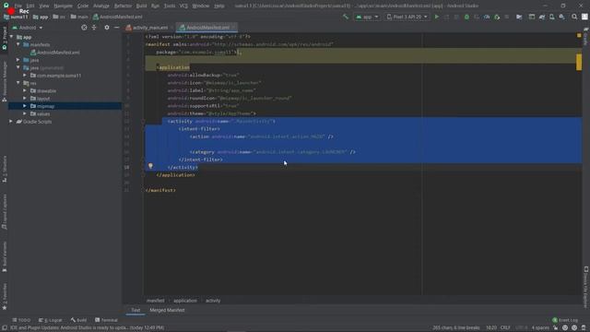
Task: Hide the Project panel with the minus icon
Action: point(117,28)
